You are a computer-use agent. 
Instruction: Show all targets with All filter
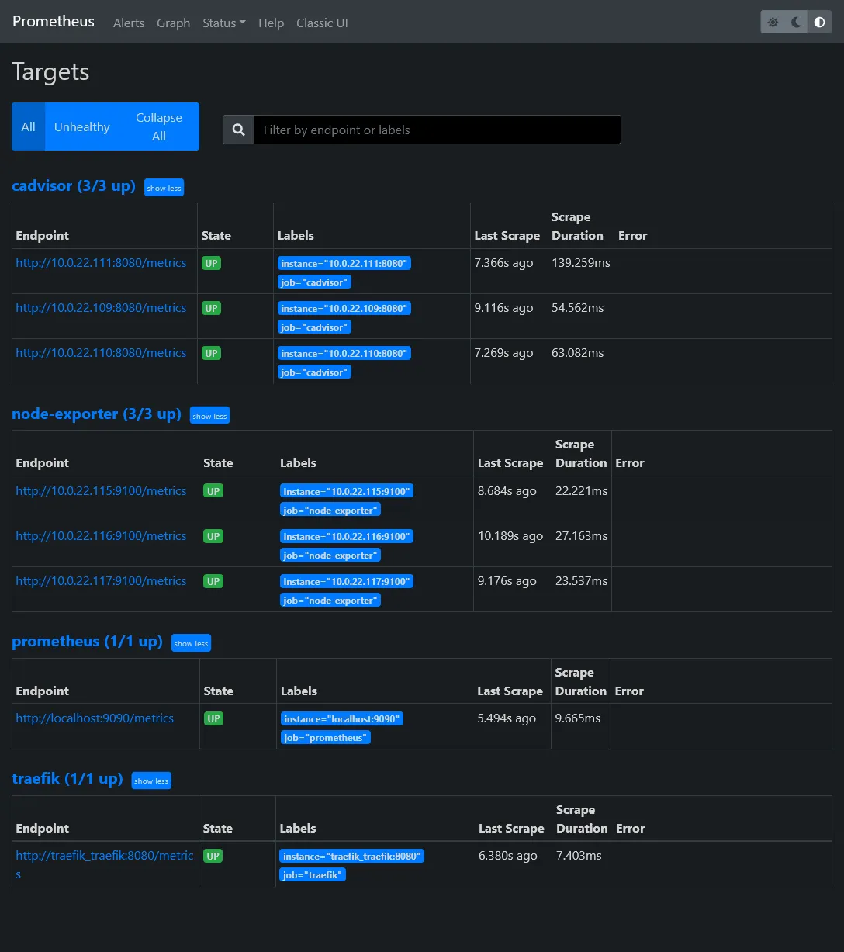tap(29, 126)
